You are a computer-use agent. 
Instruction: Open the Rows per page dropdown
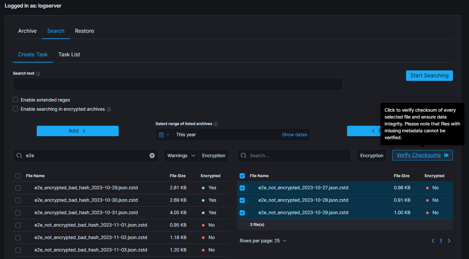(263, 241)
